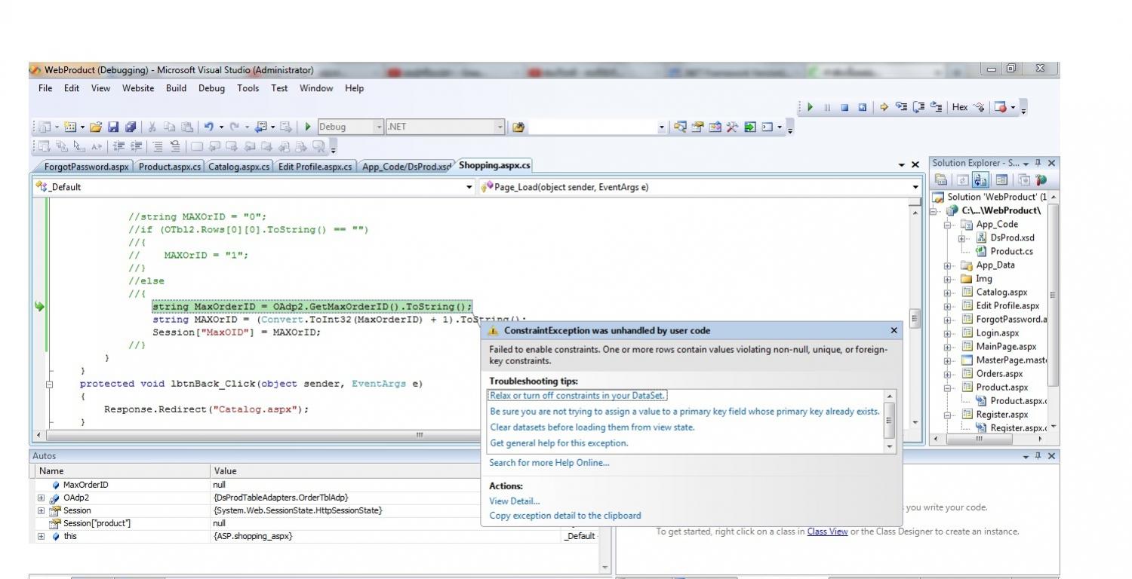Click the Increase Indent icon
This screenshot has height=579, width=1132.
click(x=137, y=147)
